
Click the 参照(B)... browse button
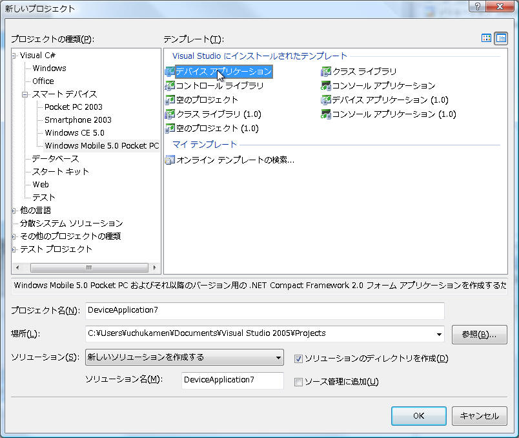tap(479, 335)
